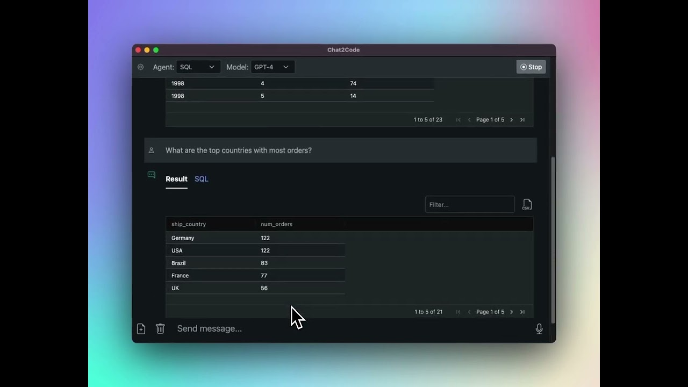Click the 1998 cell in row with 74
Screen dimensions: 688x387
[177, 83]
